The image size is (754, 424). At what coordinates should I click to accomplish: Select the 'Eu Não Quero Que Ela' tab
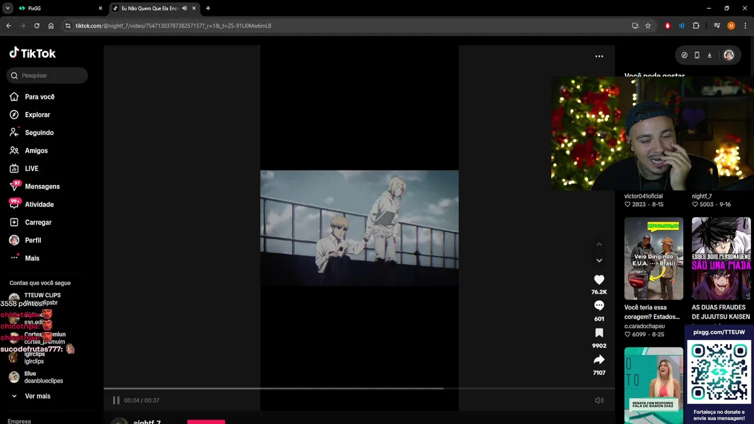pyautogui.click(x=150, y=8)
